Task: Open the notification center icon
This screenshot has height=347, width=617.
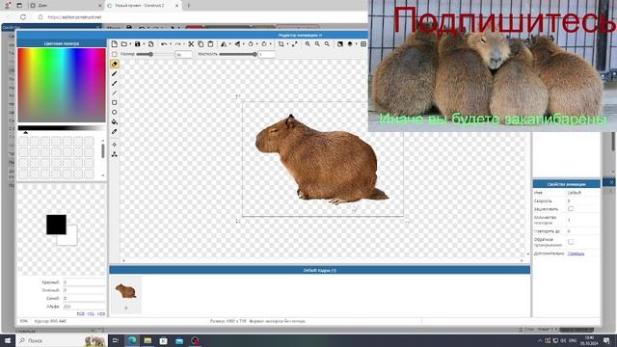Action: point(606,340)
